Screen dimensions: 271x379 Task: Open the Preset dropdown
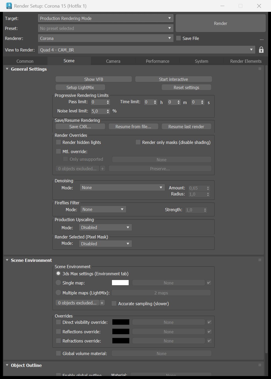106,28
